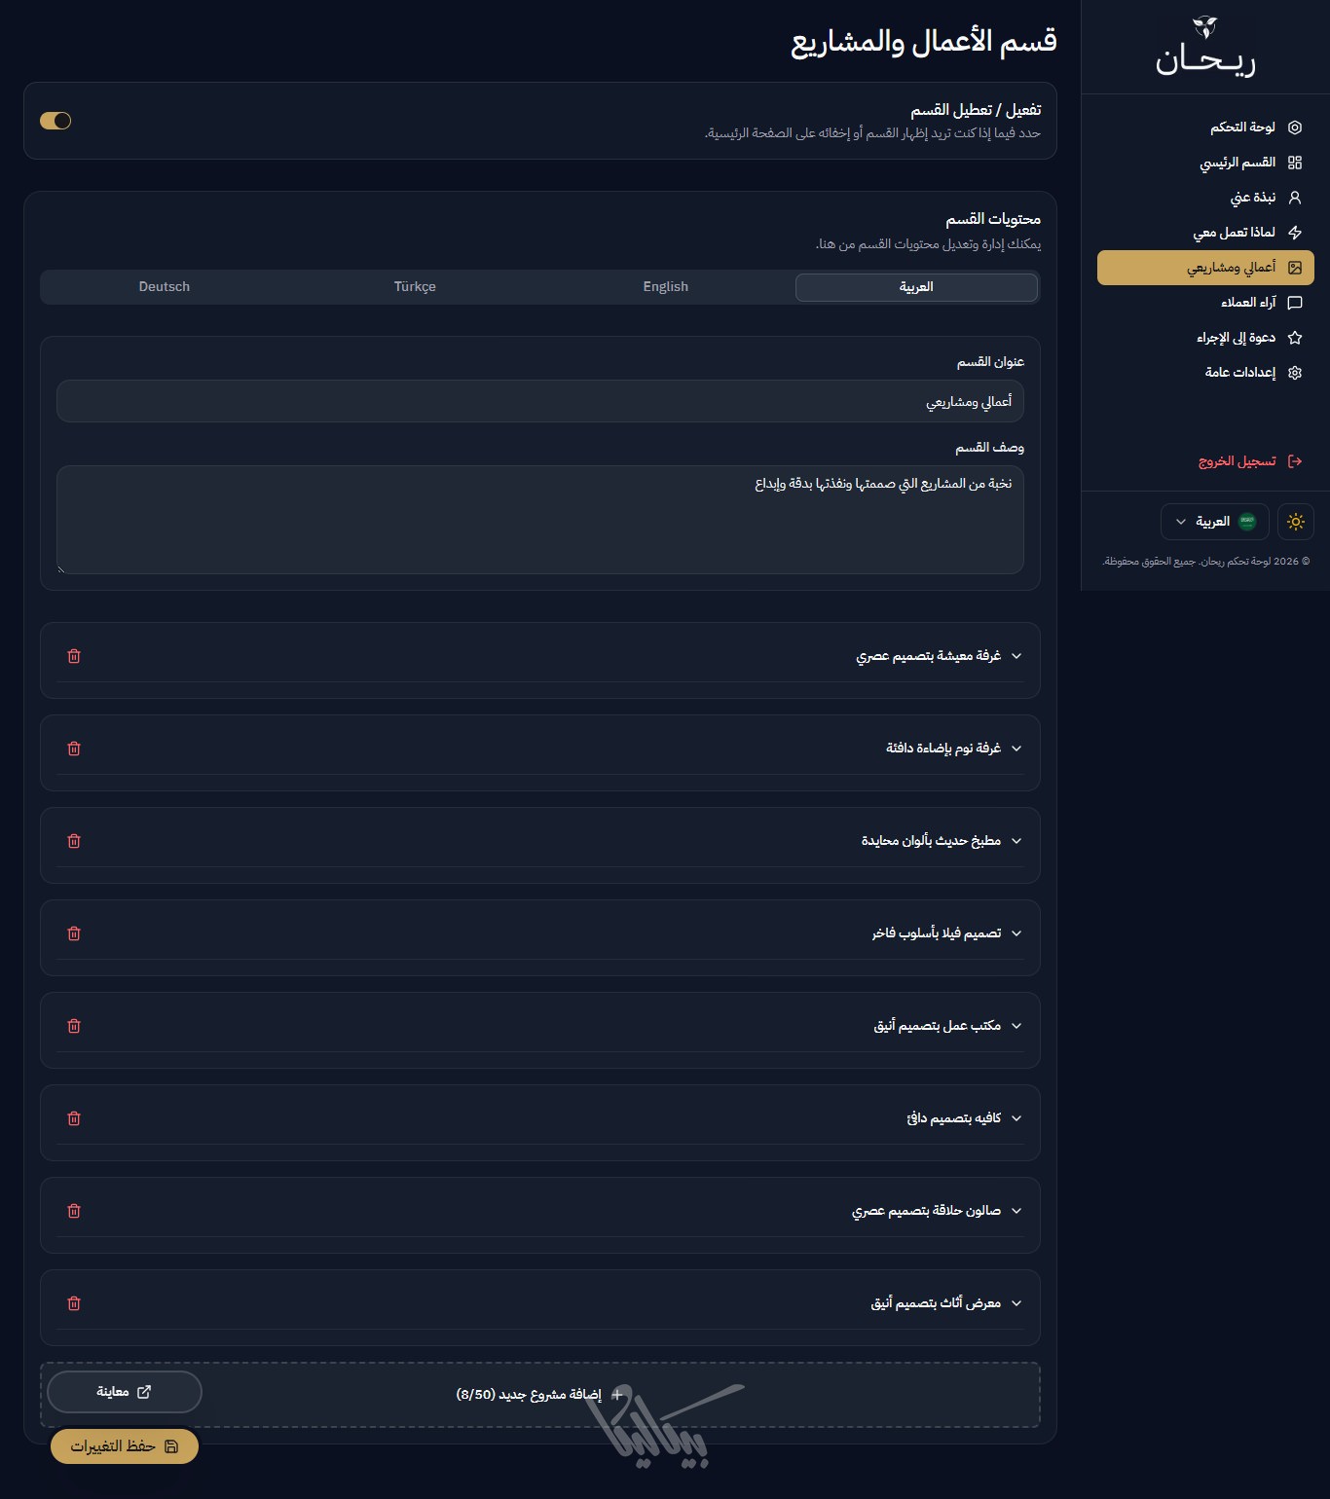
Task: Switch theme using the sun icon
Action: click(1295, 522)
